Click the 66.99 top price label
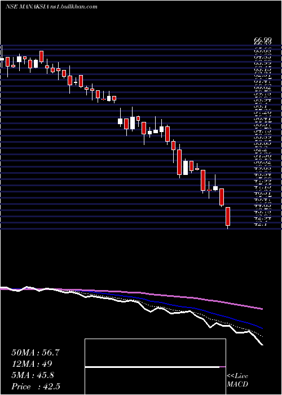The width and height of the screenshot is (282, 395). (x=262, y=40)
